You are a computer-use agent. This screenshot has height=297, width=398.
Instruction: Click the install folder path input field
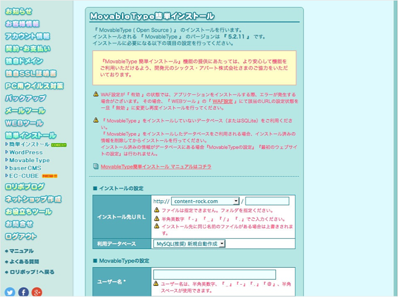267,201
